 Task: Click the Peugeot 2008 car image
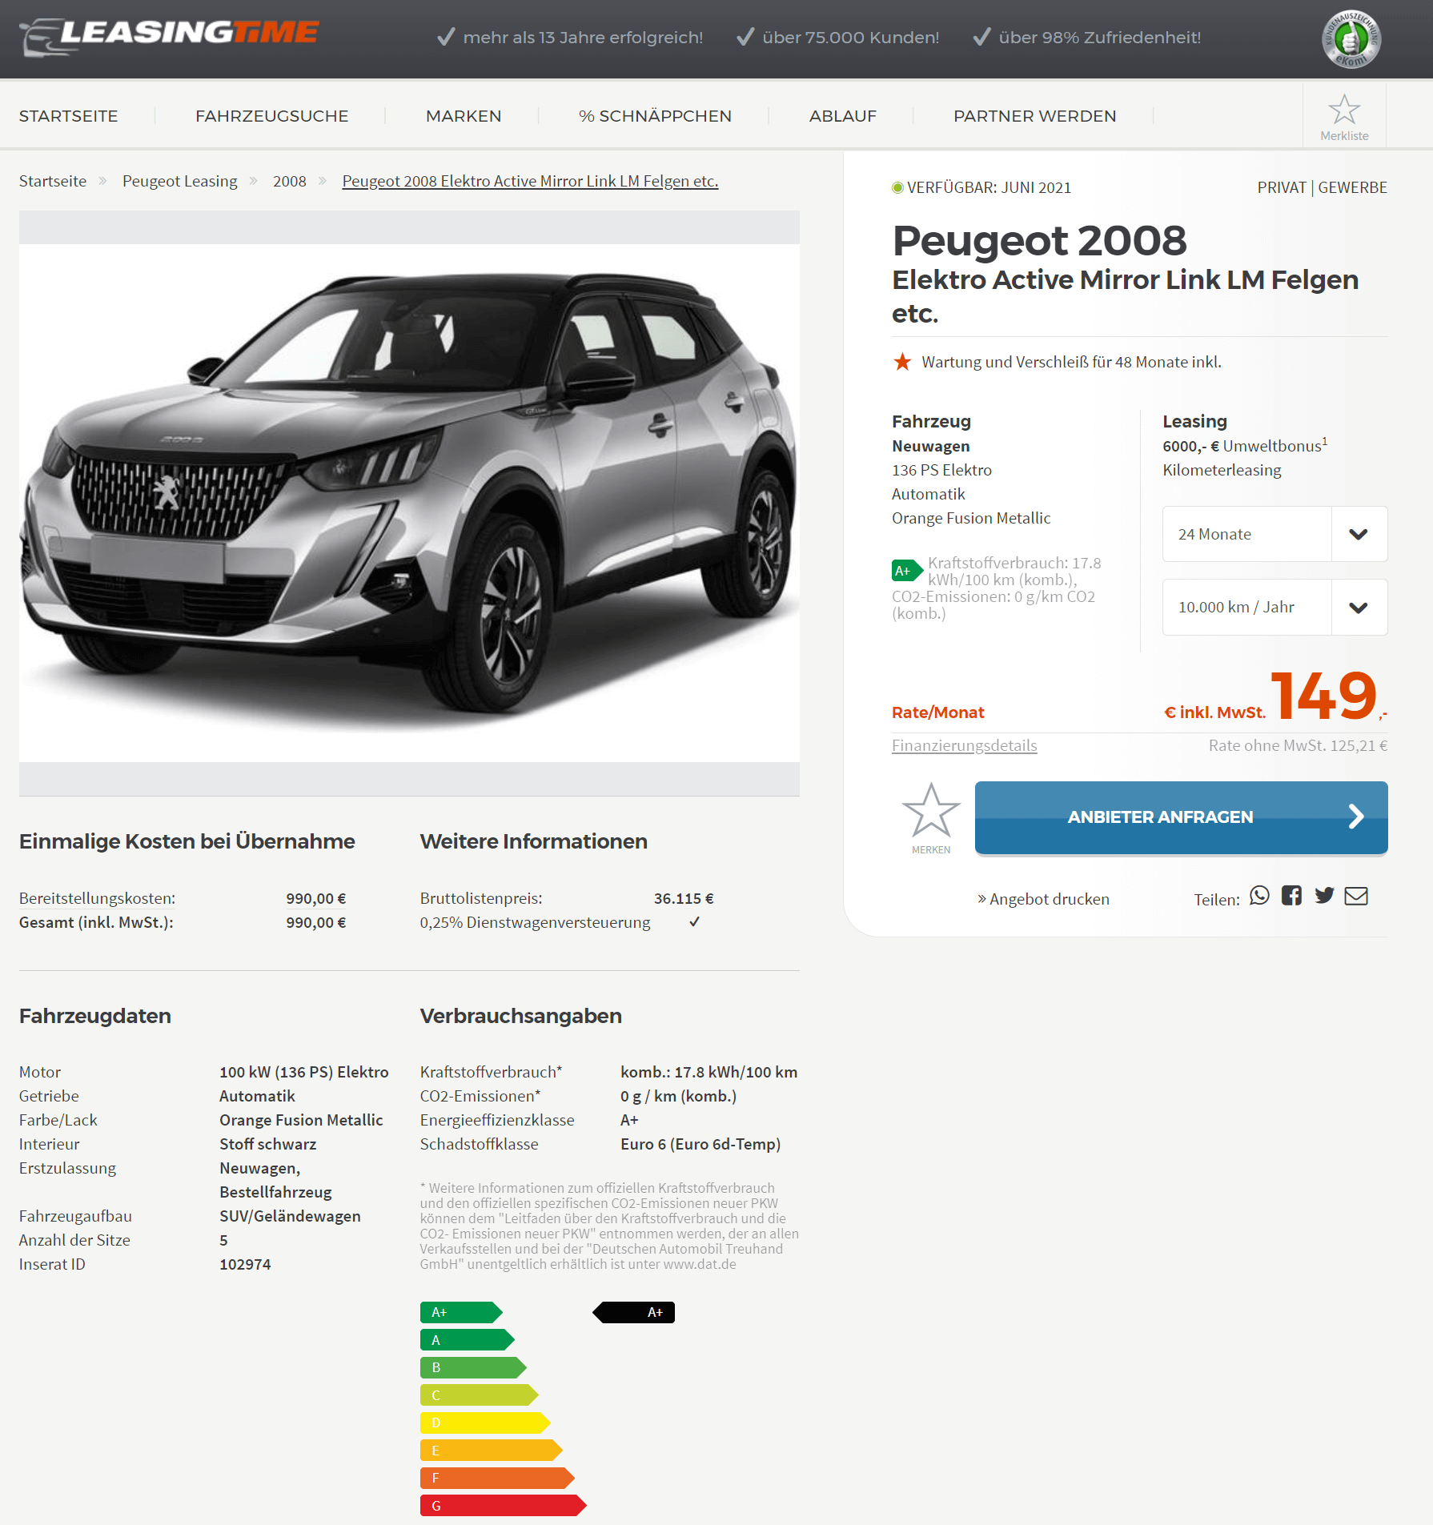(x=409, y=503)
